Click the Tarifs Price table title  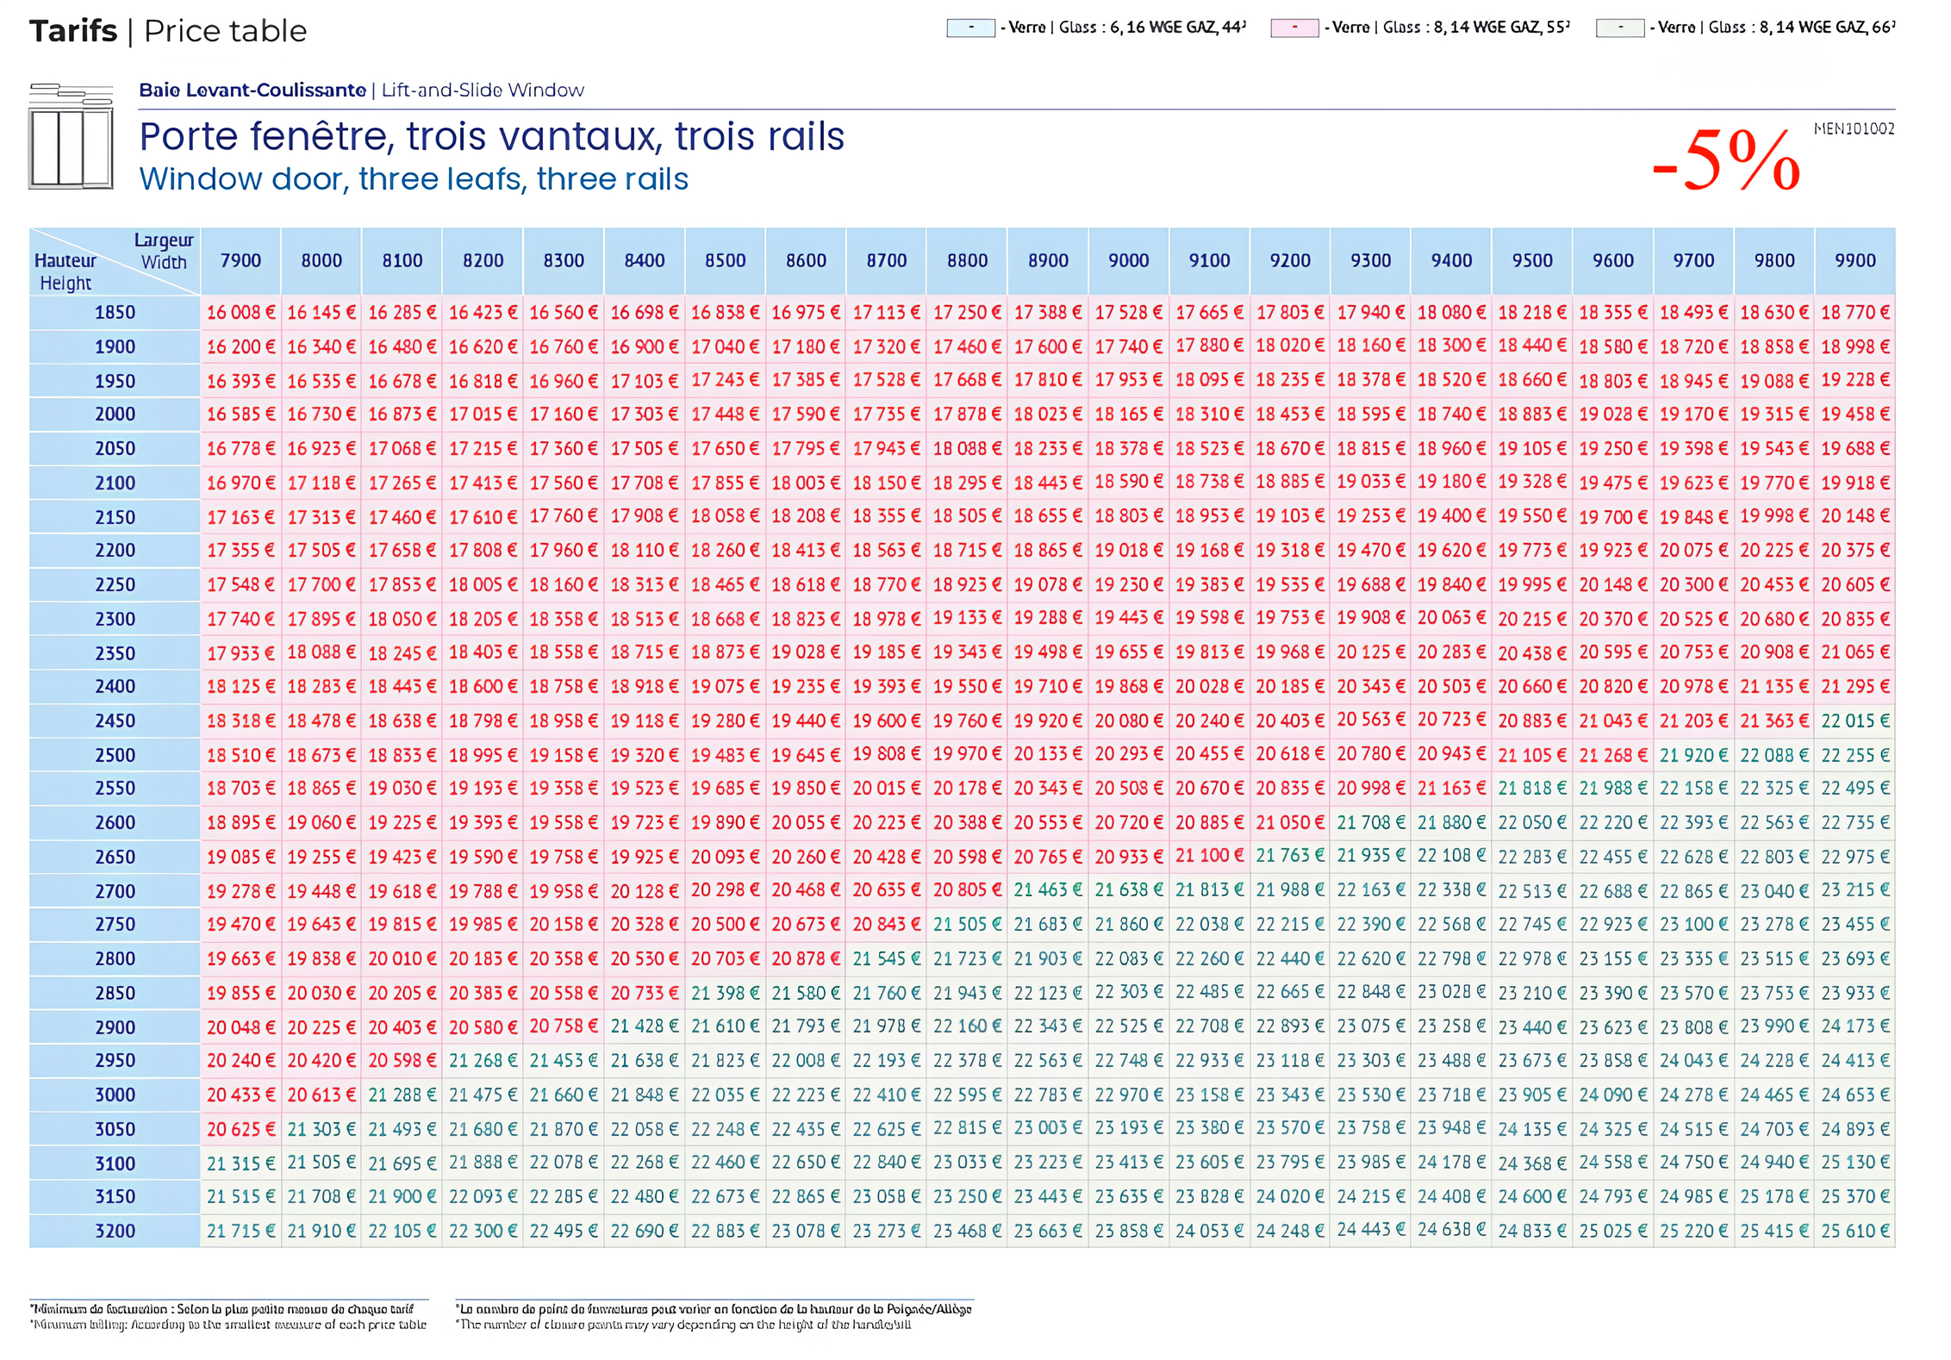[x=168, y=32]
